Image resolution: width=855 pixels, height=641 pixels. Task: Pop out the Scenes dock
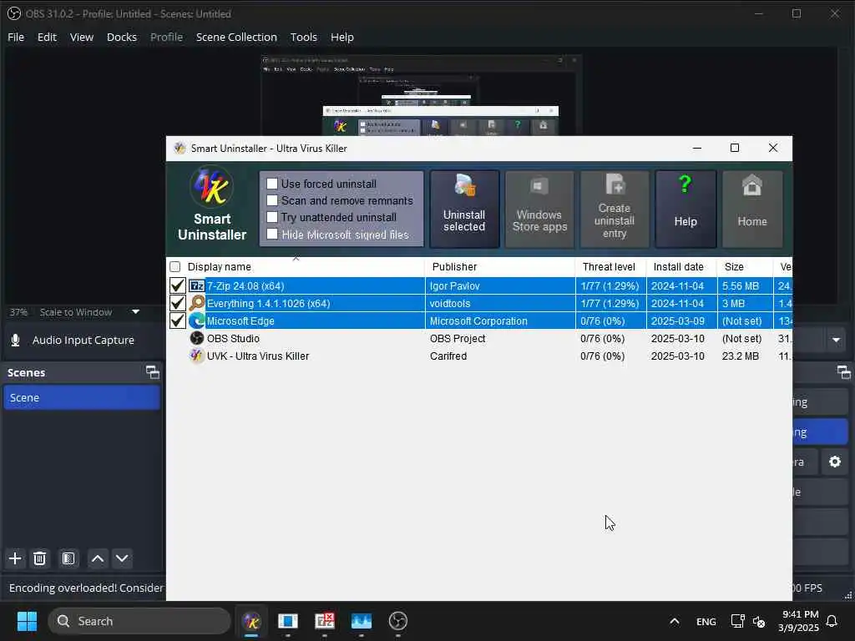pyautogui.click(x=153, y=372)
